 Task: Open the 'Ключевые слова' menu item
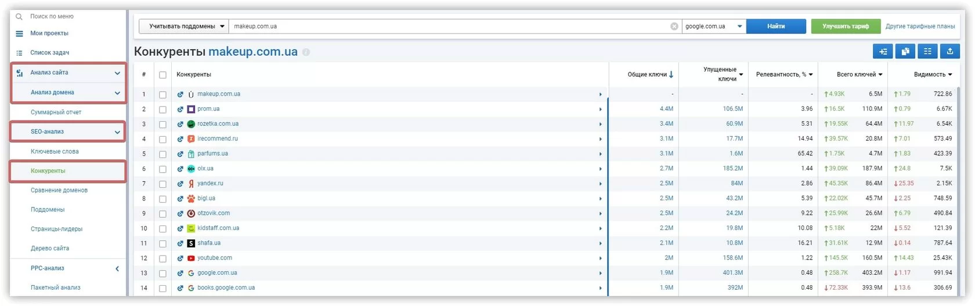(55, 152)
